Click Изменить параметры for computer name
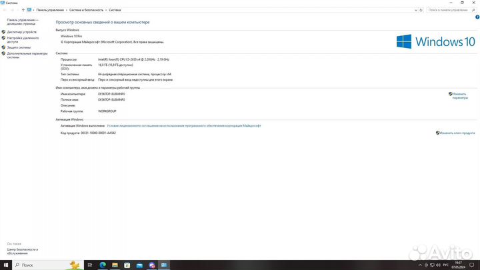Viewport: 480px width, 270px height. pyautogui.click(x=460, y=95)
